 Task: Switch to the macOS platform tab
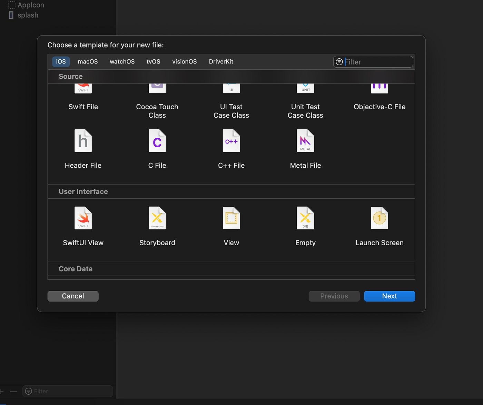pos(88,62)
